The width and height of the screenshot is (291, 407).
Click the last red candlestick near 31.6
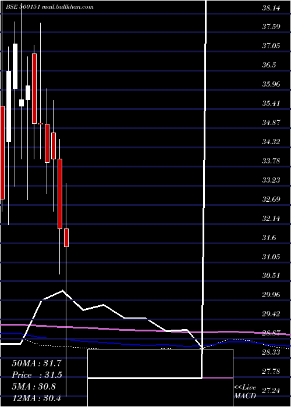(66, 237)
